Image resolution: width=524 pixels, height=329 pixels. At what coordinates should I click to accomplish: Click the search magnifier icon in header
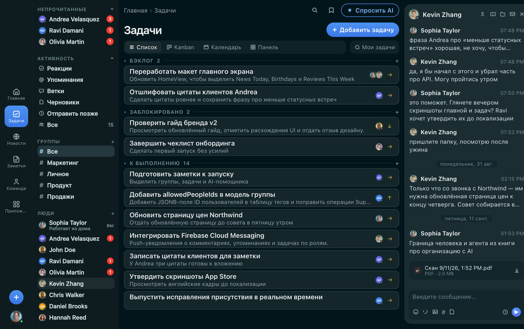pos(315,10)
